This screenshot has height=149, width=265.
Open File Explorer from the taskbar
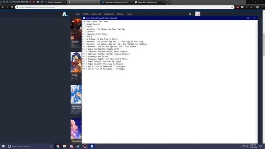click(x=65, y=146)
